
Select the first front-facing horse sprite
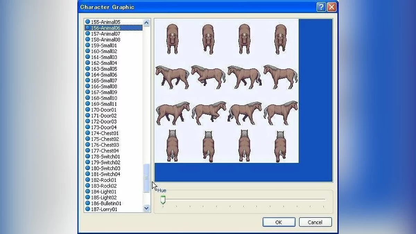click(172, 38)
